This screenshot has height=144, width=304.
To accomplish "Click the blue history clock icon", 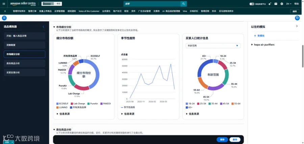I will tap(297, 18).
